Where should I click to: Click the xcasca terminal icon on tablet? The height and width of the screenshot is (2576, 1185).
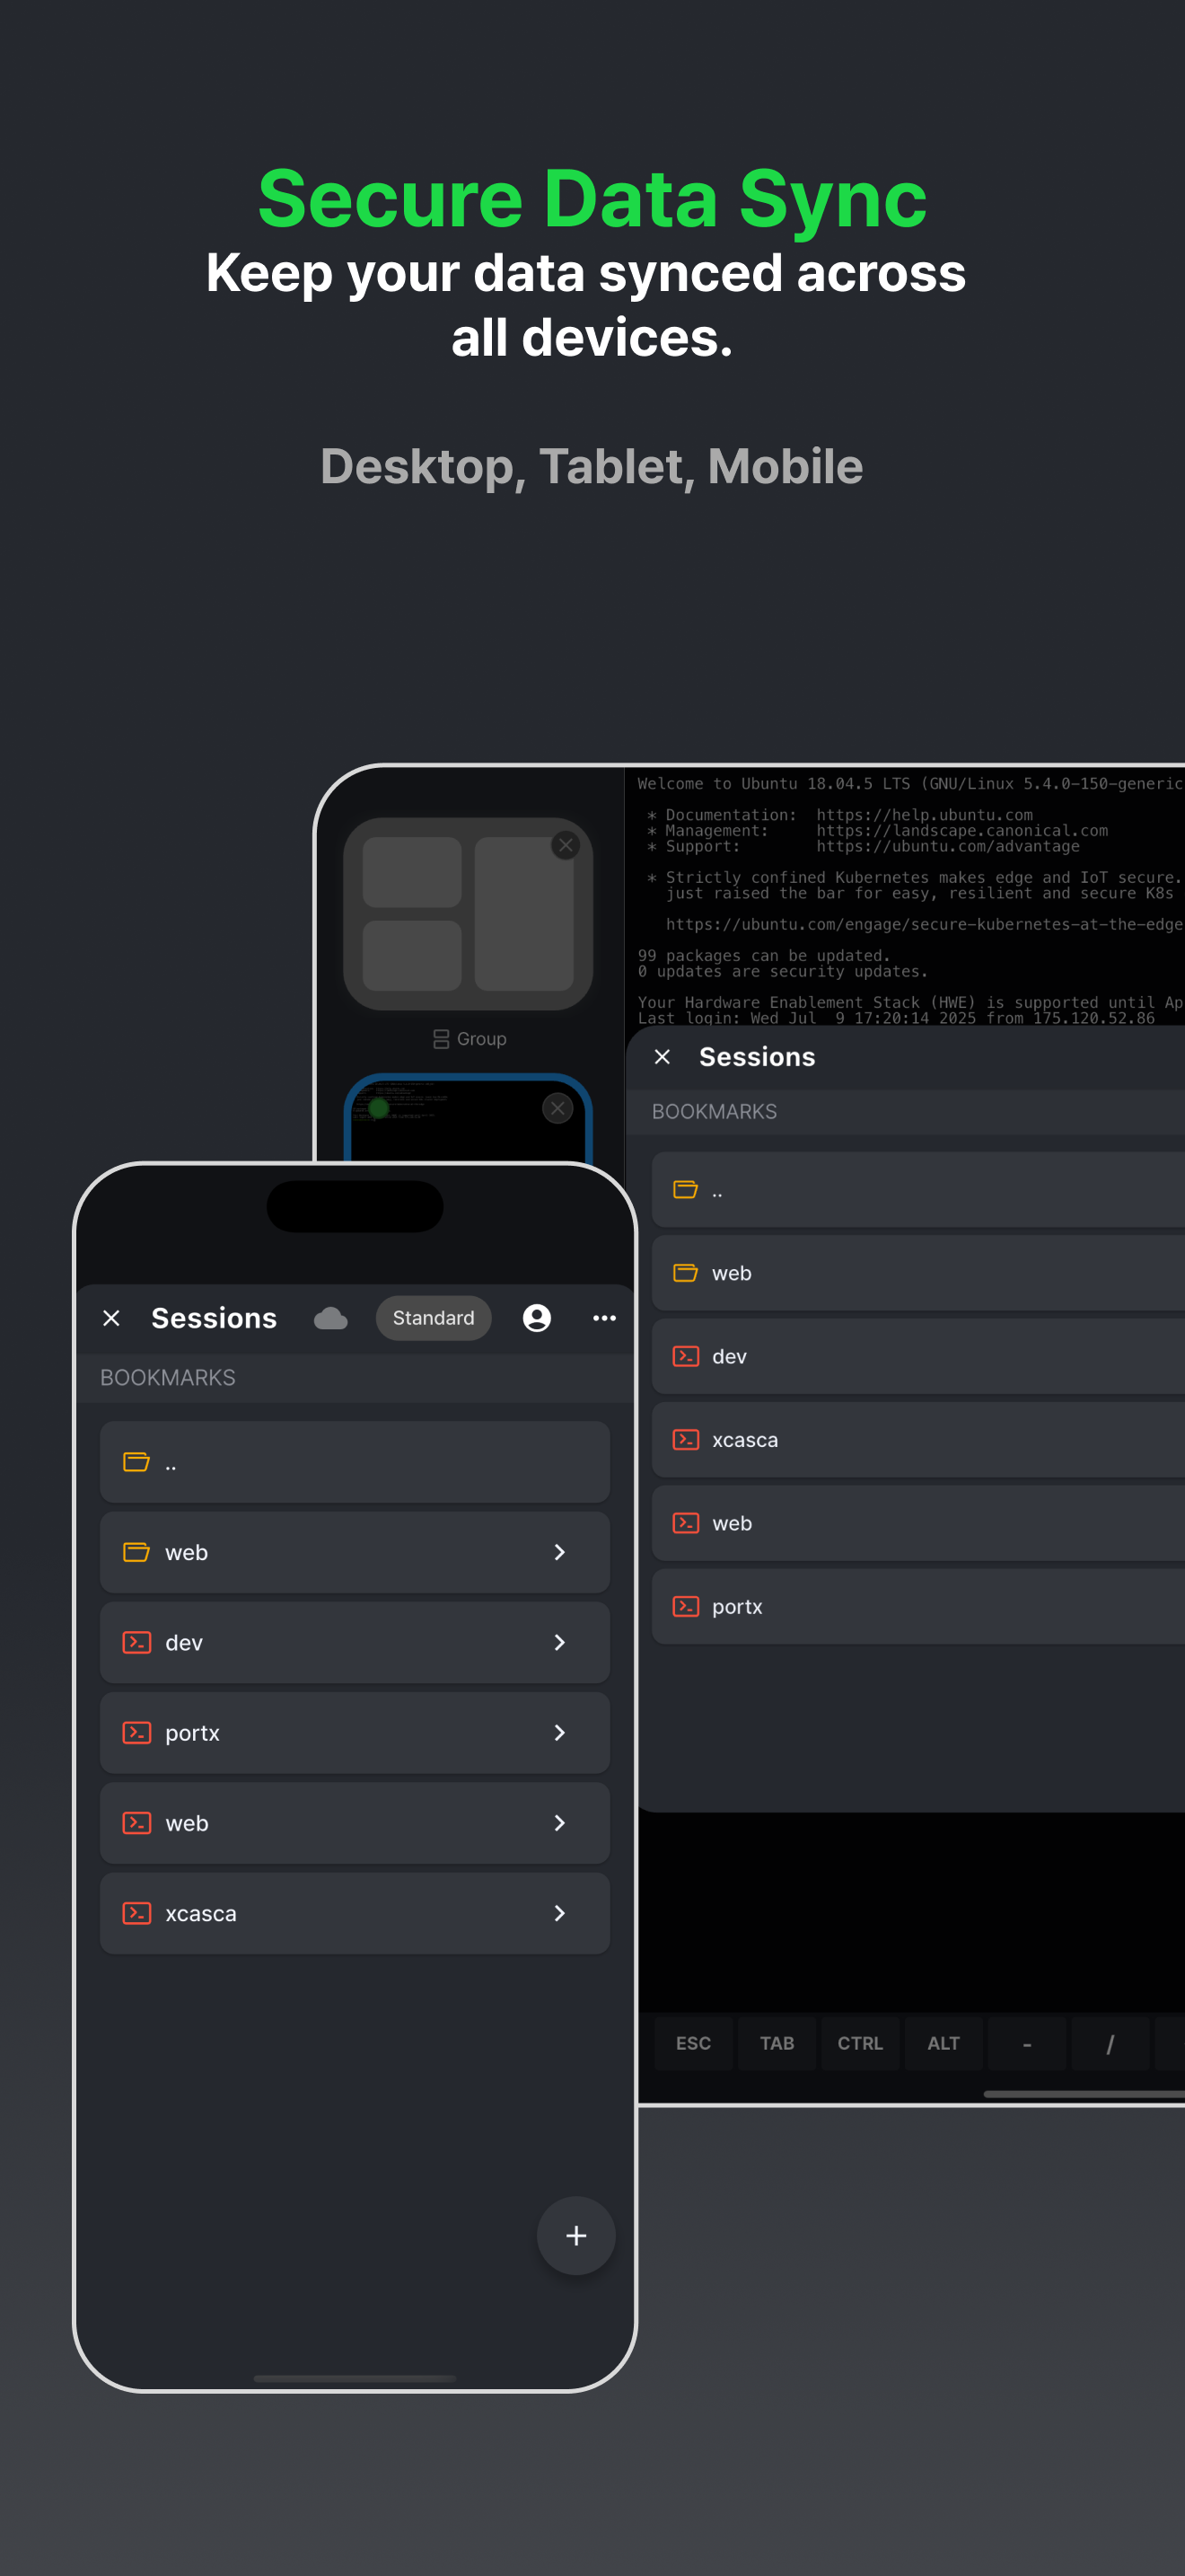coord(686,1440)
